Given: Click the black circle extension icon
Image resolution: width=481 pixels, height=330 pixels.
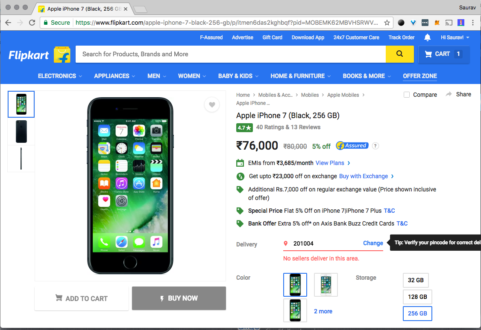Looking at the screenshot, I should coord(401,23).
